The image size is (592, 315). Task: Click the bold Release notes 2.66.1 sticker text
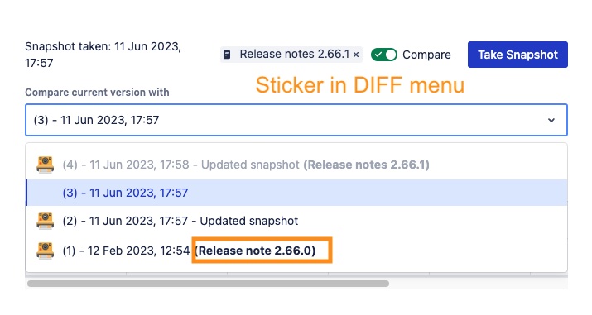click(x=367, y=165)
